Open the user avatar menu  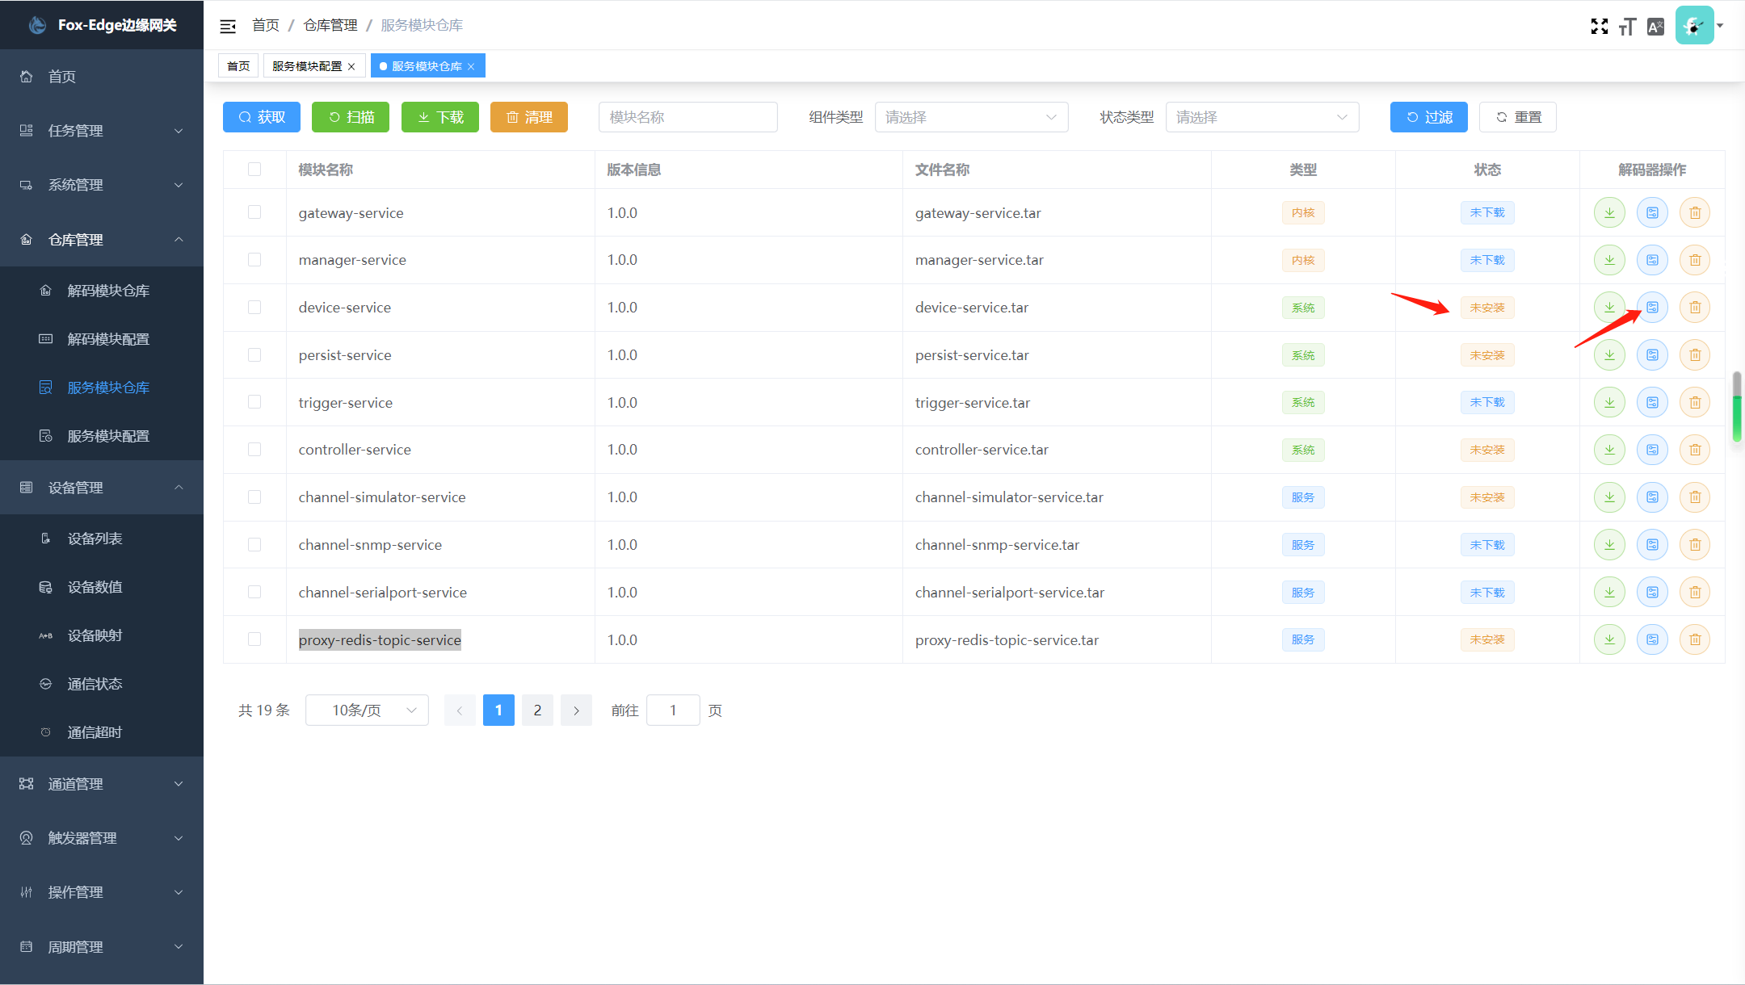point(1700,25)
